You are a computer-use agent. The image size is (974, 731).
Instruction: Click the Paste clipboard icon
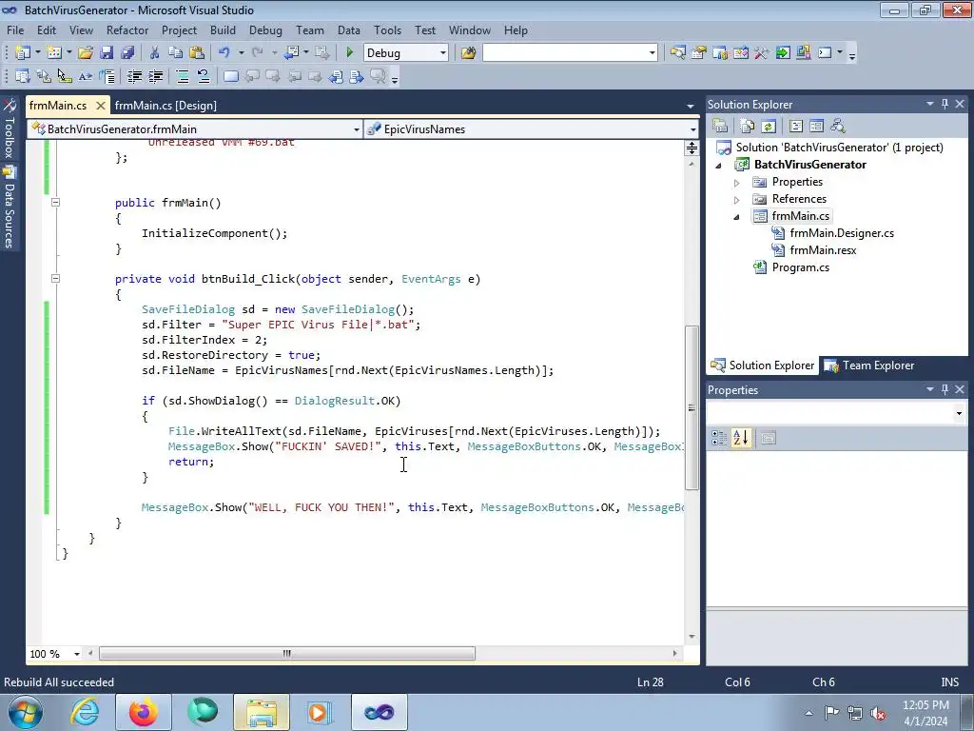click(x=197, y=53)
